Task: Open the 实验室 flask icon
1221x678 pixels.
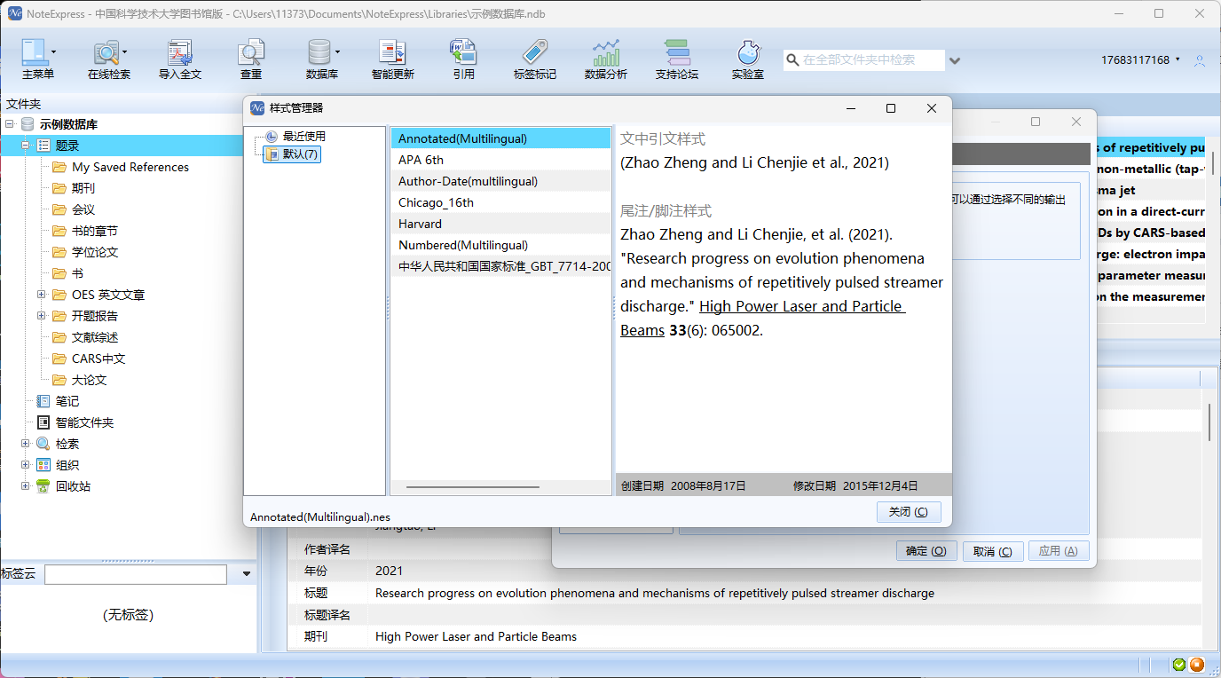Action: 748,51
